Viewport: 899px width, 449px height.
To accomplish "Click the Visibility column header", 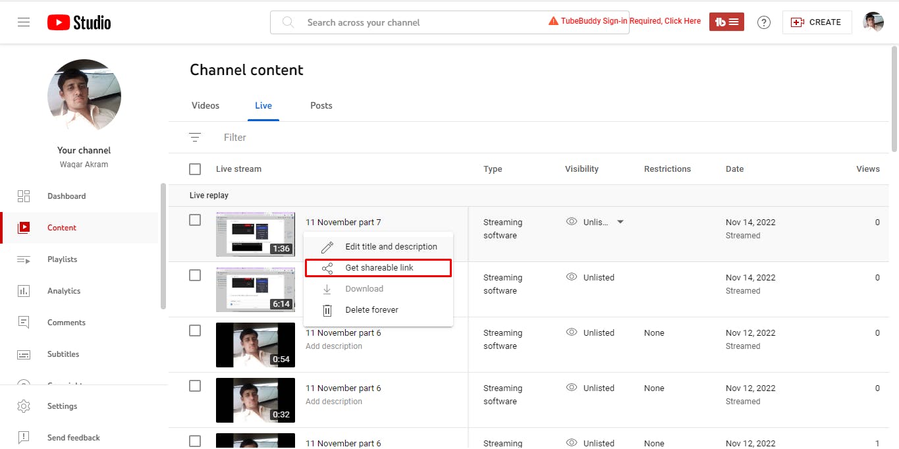I will [582, 169].
